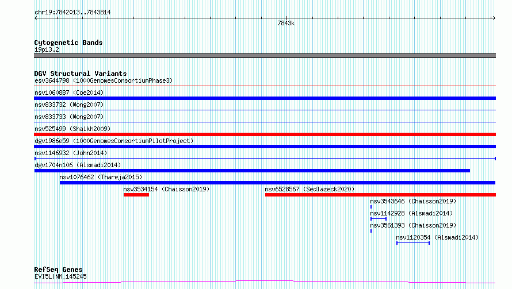Select the nsv1076462 blue variant bar
Image resolution: width=512 pixels, height=289 pixels.
[x=277, y=183]
